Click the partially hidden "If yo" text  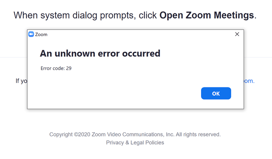coord(21,81)
